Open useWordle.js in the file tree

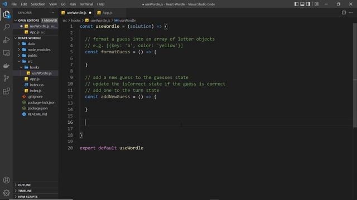(41, 73)
